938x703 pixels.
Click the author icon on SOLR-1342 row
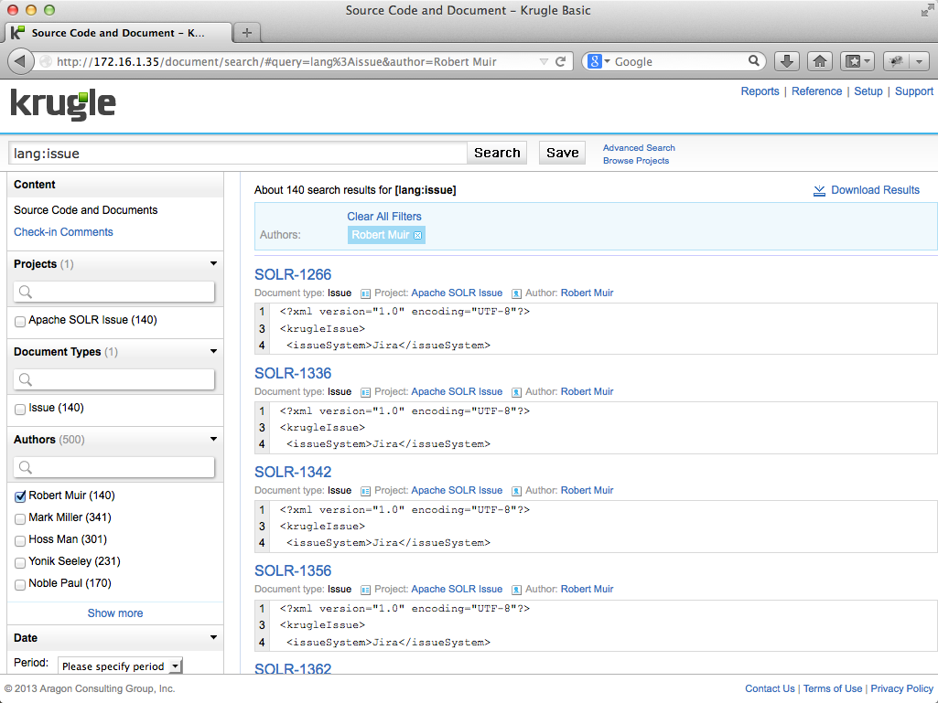[516, 491]
